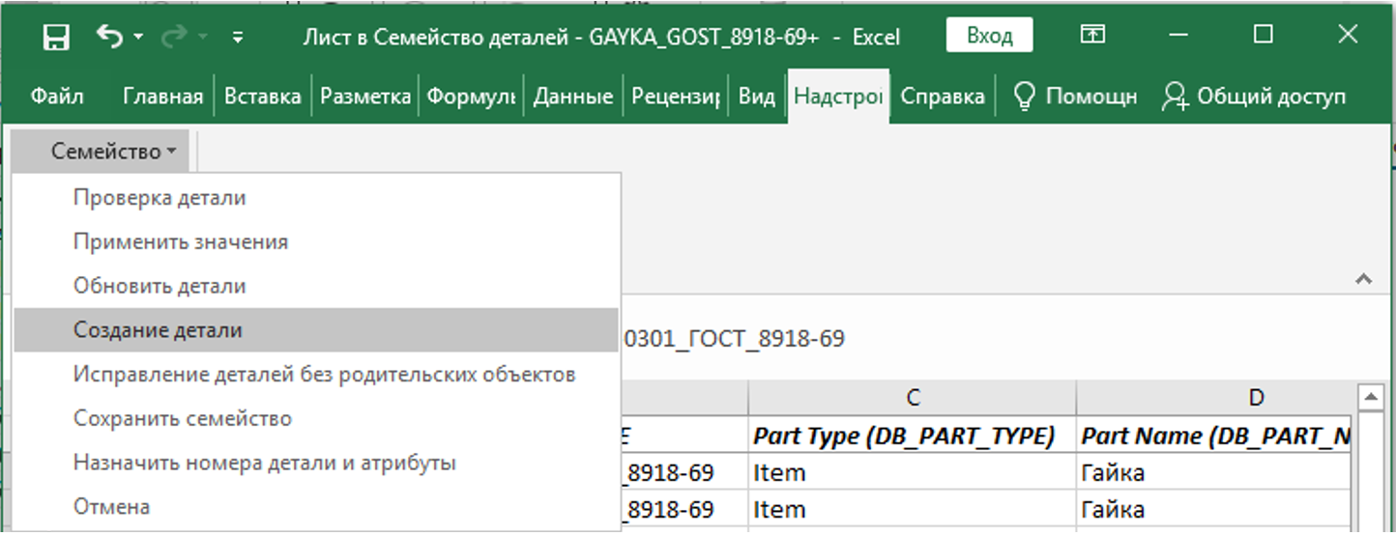Image resolution: width=1396 pixels, height=536 pixels.
Task: Choose Создание детали menu item
Action: tap(316, 329)
